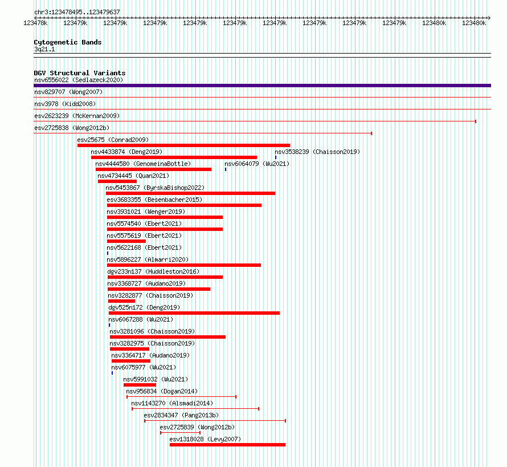
Task: Click nsv5622168 (Ebert2021) label
Action: tap(144, 247)
